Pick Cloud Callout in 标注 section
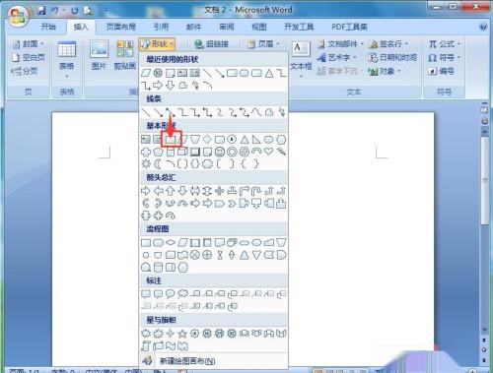The width and height of the screenshot is (493, 373). [182, 293]
